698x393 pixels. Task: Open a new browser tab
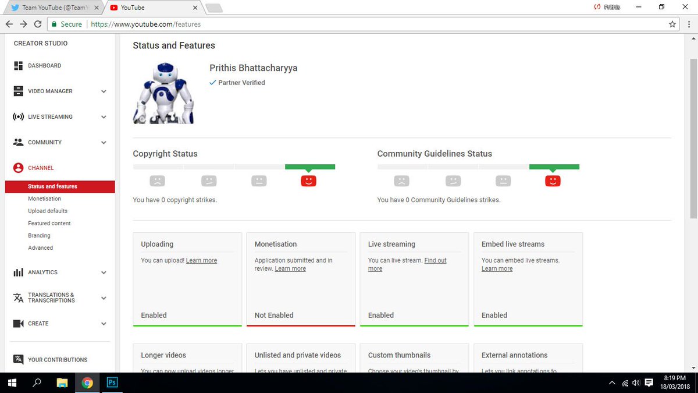click(214, 8)
